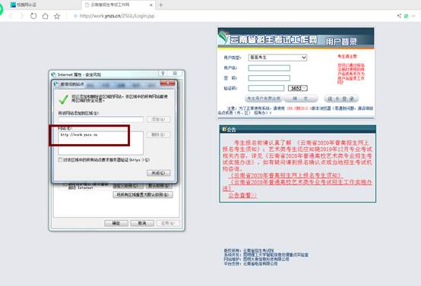The height and width of the screenshot is (286, 421).
Task: Switch to the 校园网认证 tab
Action: [24, 5]
